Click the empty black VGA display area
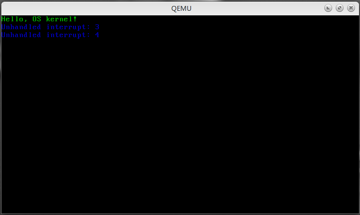Viewport: 360px width, 215px height. click(180, 126)
